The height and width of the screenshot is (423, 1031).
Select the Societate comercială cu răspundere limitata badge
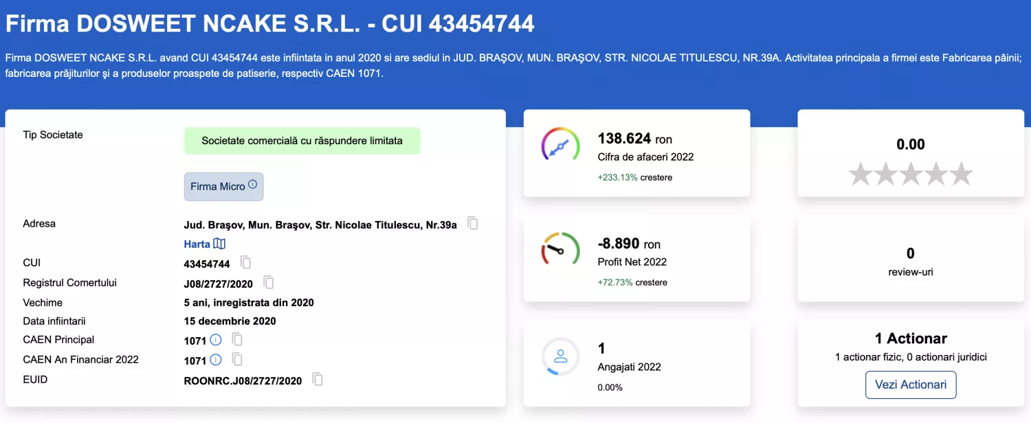302,141
